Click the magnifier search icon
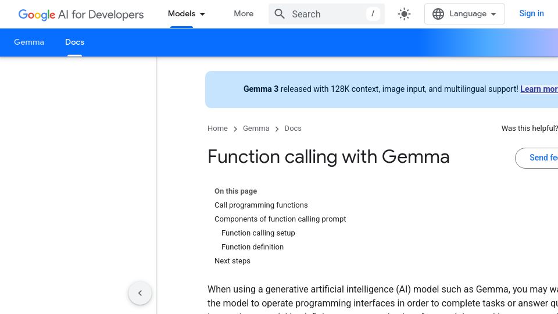Screen dimensions: 558x314 (x=280, y=14)
